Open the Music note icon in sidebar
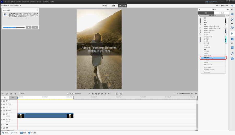Screen dimensions: 235x135 click(232, 53)
